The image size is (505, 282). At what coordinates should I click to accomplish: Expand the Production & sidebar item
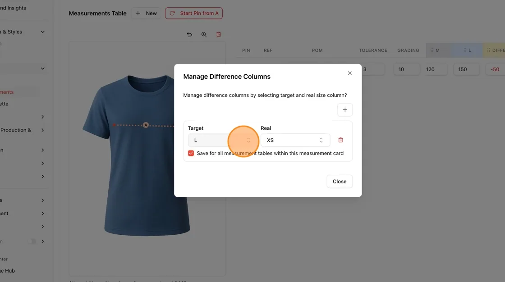(x=42, y=130)
